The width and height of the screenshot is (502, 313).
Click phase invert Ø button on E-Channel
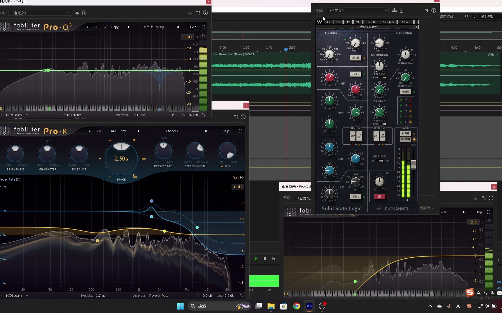(x=379, y=196)
